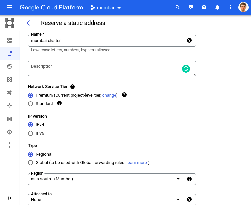Click the green Grammarly icon

coord(186,69)
